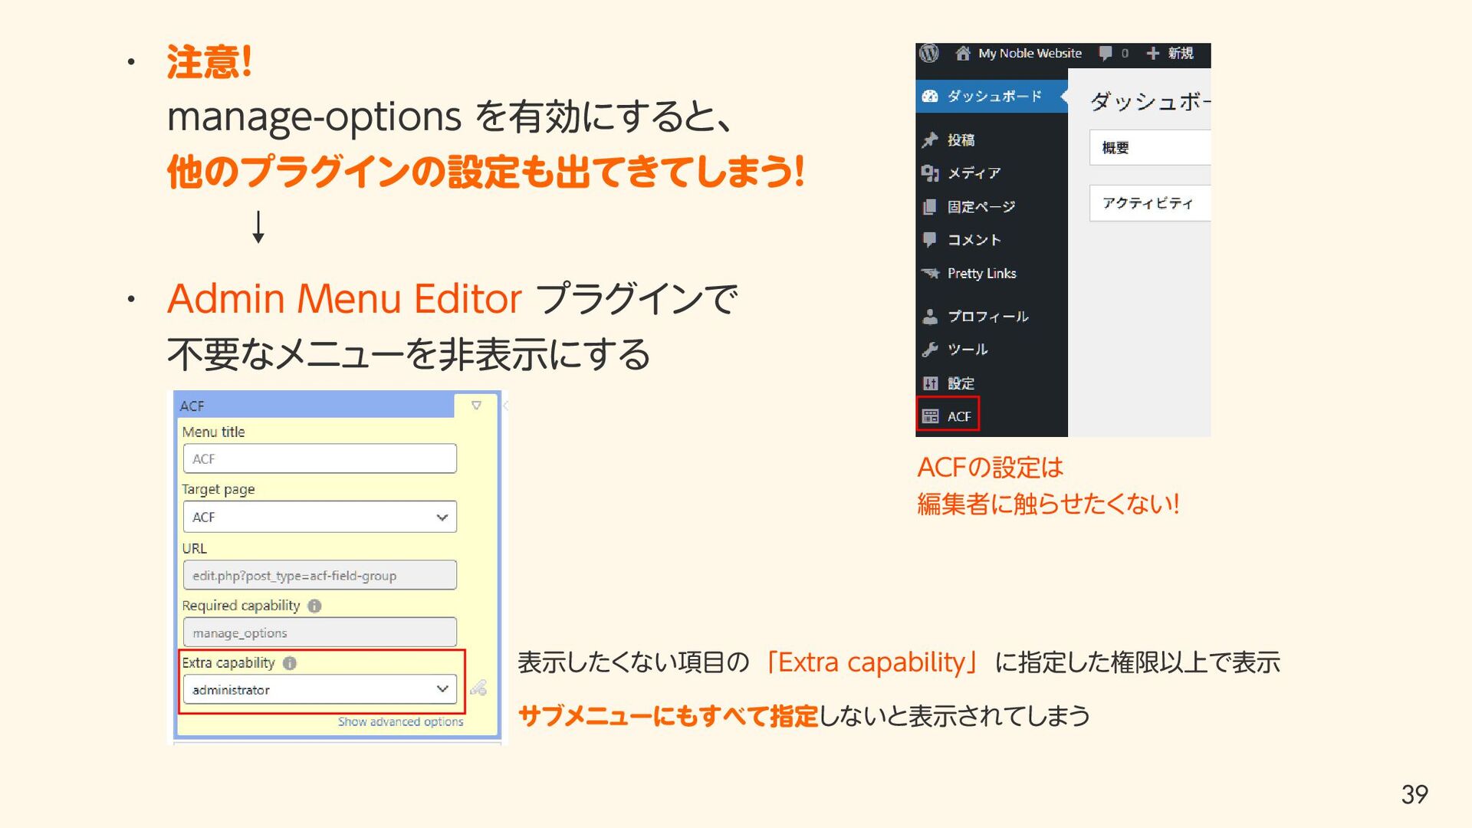Click the ACF menu icon in sidebar
Image resolution: width=1472 pixels, height=828 pixels.
930,416
